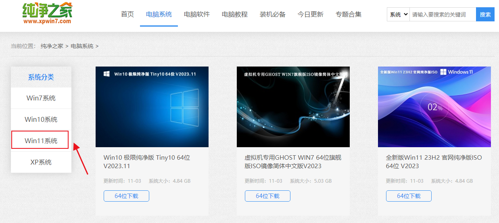499x223 pixels.
Task: Select the 电脑系统 navigation tab
Action: [x=159, y=15]
